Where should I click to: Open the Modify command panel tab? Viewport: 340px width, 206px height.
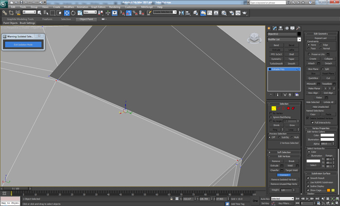coord(275,28)
